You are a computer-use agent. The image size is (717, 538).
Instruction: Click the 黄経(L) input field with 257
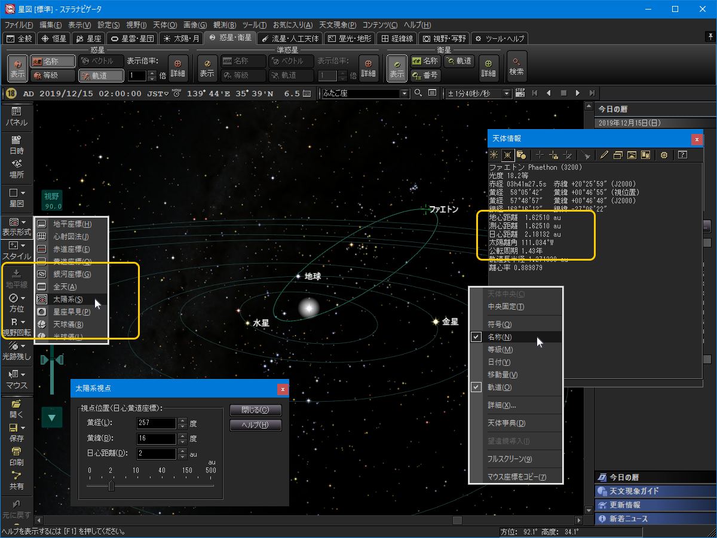[157, 423]
